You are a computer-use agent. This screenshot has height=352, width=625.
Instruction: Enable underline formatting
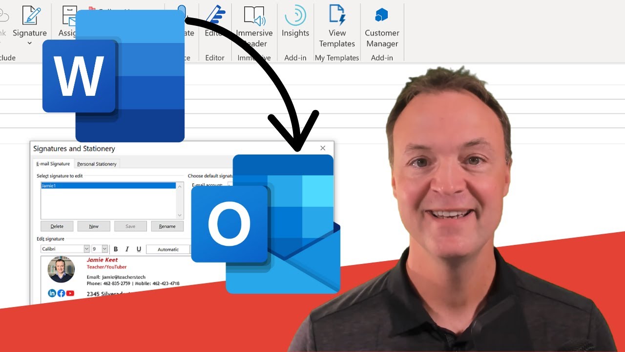139,249
